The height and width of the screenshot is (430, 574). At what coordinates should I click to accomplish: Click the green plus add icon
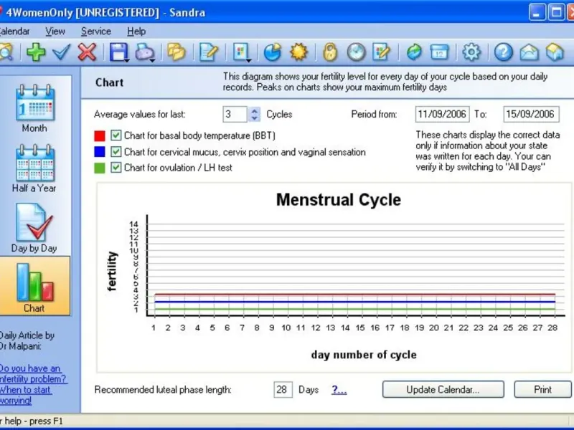[36, 52]
